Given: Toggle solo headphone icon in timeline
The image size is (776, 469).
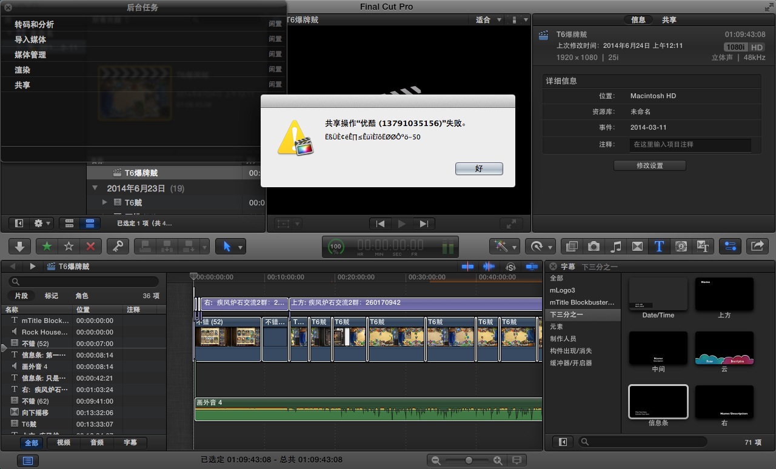Looking at the screenshot, I should tap(510, 267).
